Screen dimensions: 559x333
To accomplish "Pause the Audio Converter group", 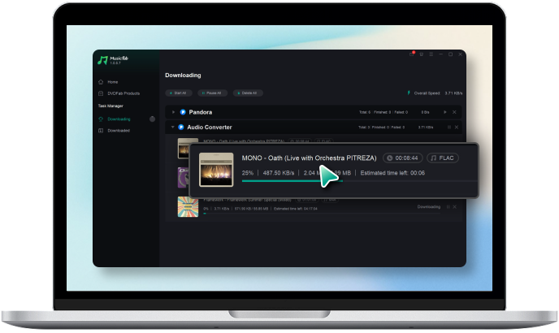I will [448, 128].
